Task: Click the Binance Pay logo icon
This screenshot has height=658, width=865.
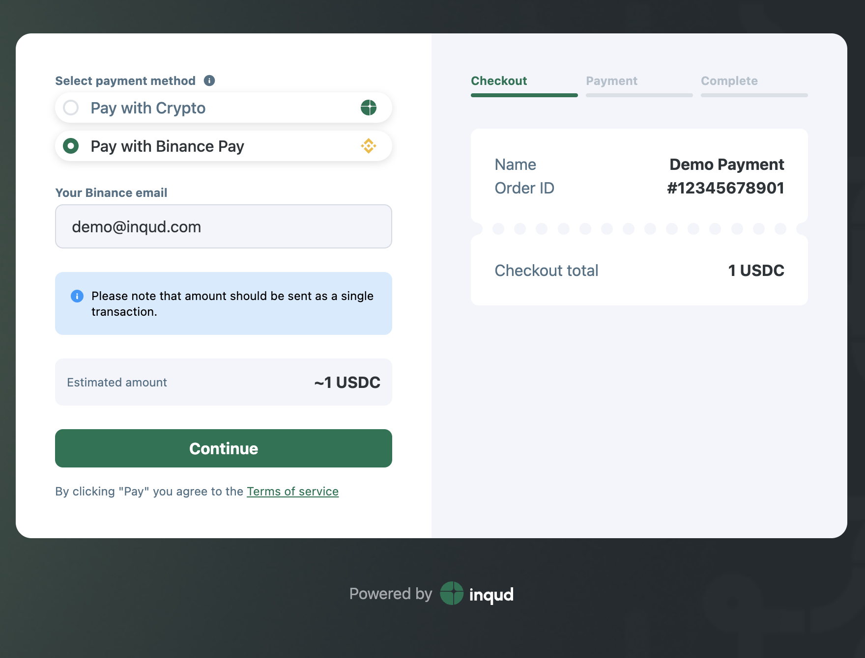Action: [x=369, y=146]
